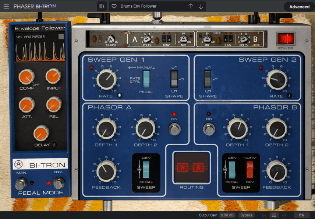Viewport: 315px width, 219px height.
Task: Open SRC: INPUT PHASOR A source selector
Action: tap(30, 37)
